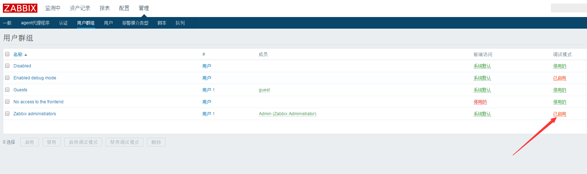This screenshot has width=587, height=174.
Task: Sort by the 名称 column arrow
Action: 26,55
